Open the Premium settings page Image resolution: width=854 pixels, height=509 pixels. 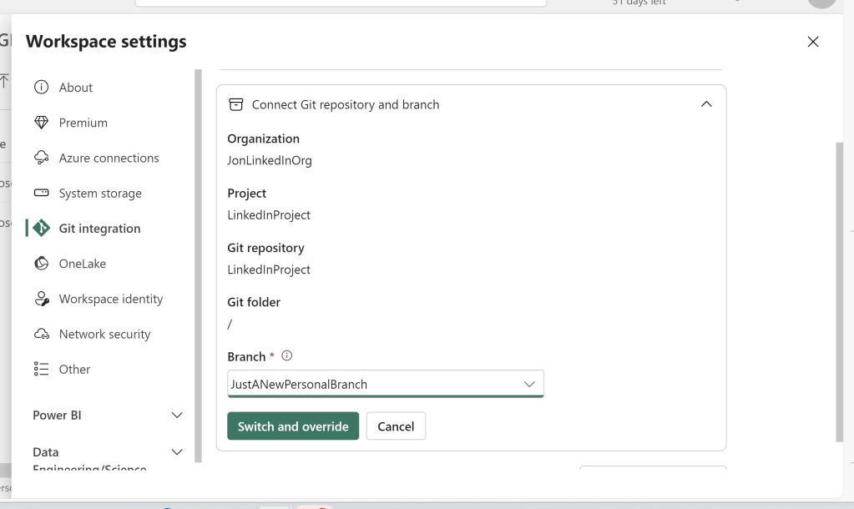(83, 123)
